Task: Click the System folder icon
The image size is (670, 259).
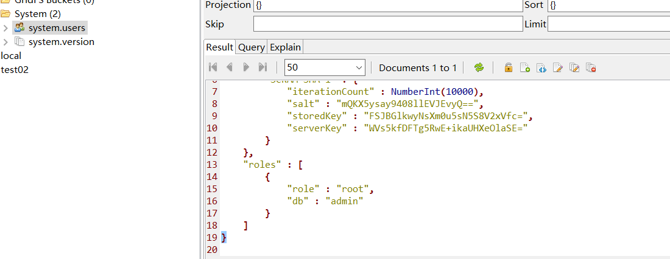Action: (x=5, y=13)
